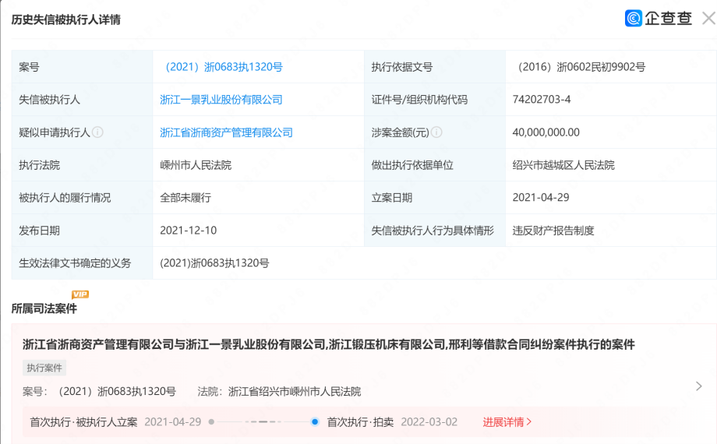Image resolution: width=717 pixels, height=444 pixels.
Task: Select fulfillment status 全部未履行
Action: (185, 198)
